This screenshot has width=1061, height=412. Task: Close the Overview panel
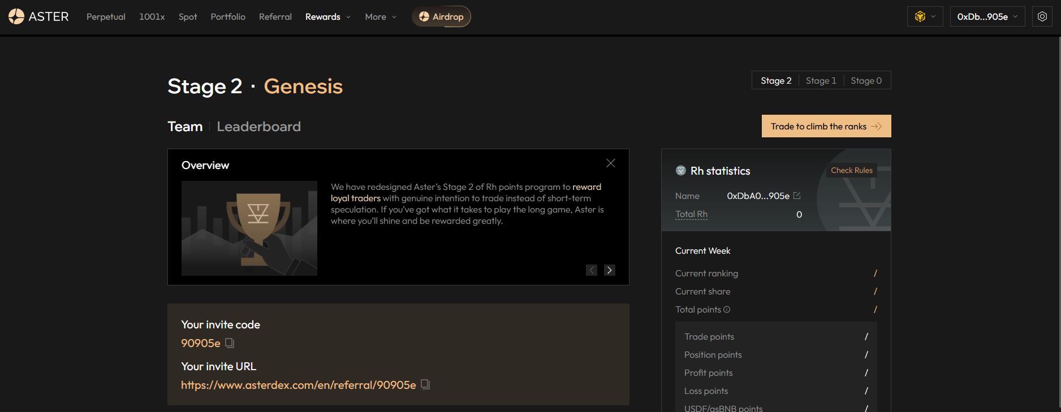point(610,163)
